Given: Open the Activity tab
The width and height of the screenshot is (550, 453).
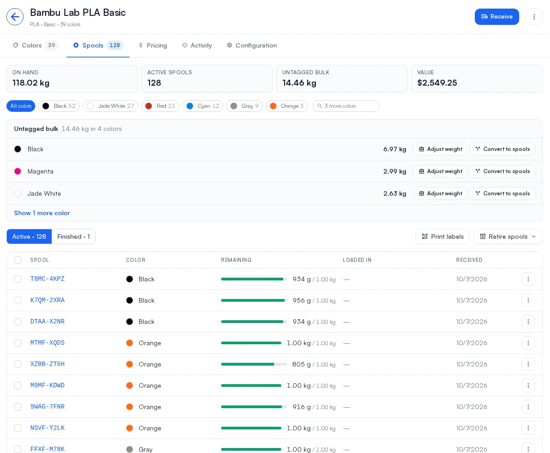Looking at the screenshot, I should pos(197,45).
